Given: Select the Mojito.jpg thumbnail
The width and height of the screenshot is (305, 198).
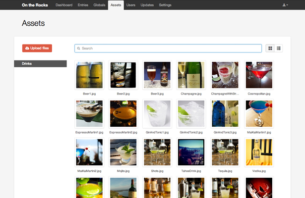Looking at the screenshot, I should [x=123, y=152].
